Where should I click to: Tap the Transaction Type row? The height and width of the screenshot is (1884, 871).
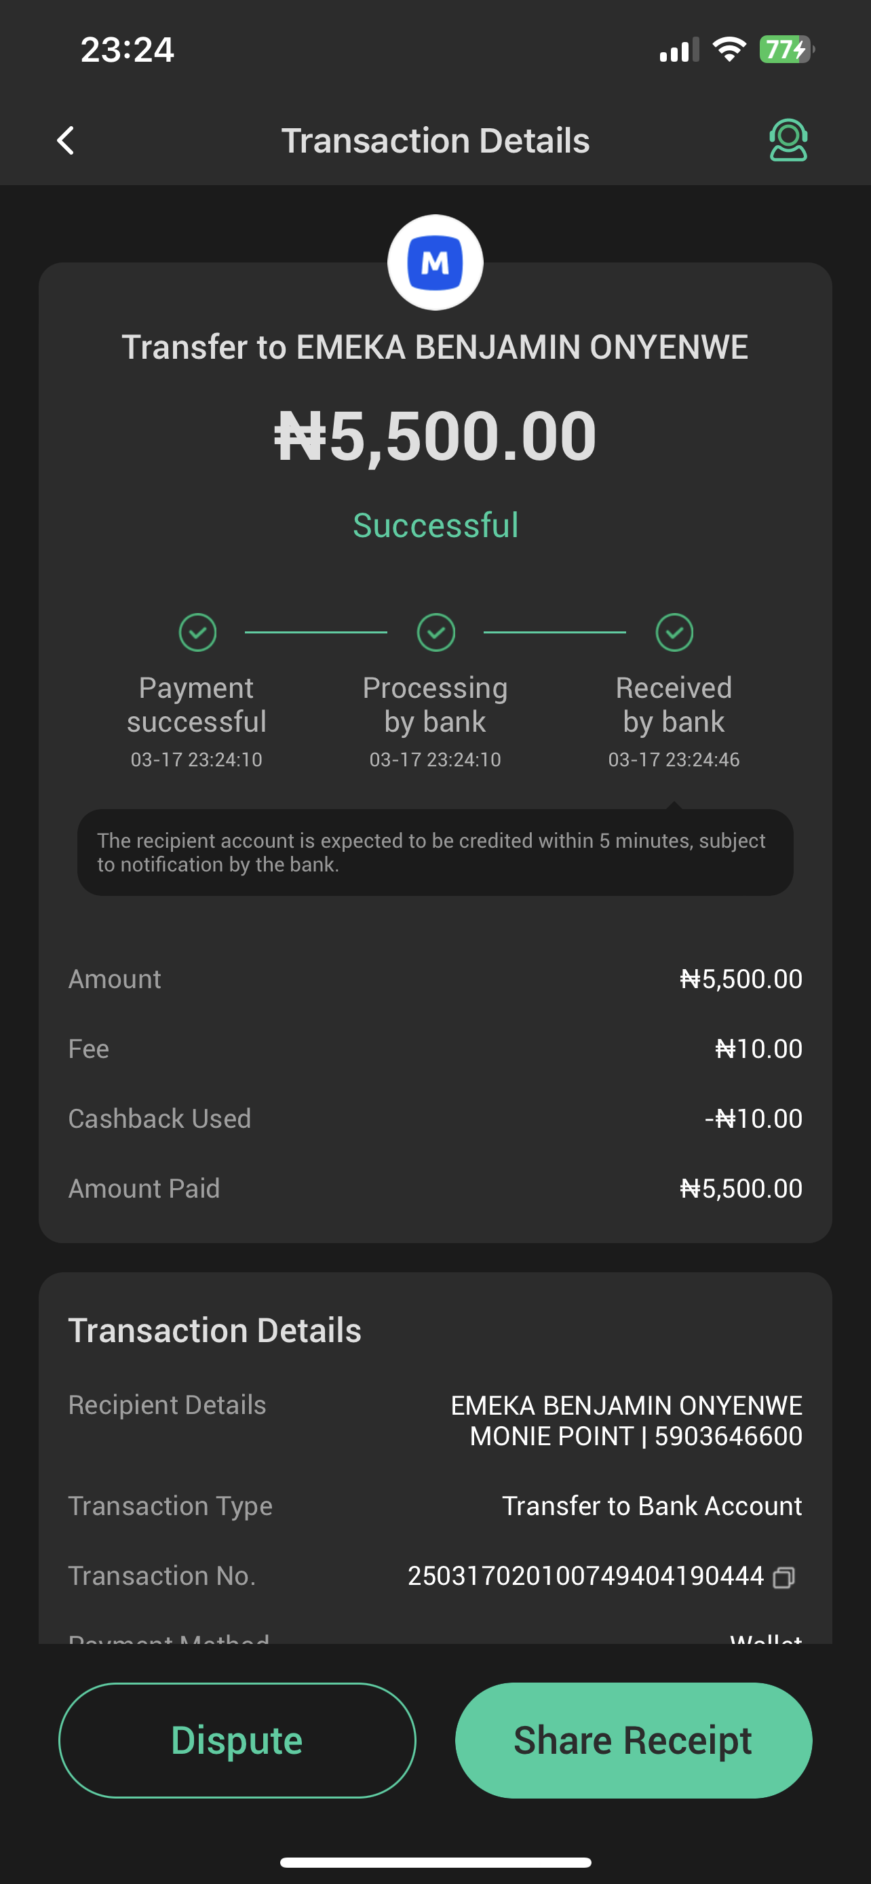[x=436, y=1506]
